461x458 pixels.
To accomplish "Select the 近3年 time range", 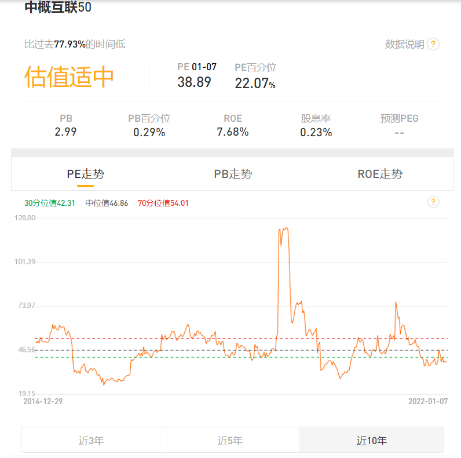I will [x=91, y=441].
